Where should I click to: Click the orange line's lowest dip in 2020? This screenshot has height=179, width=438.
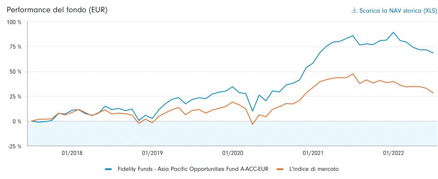click(252, 124)
